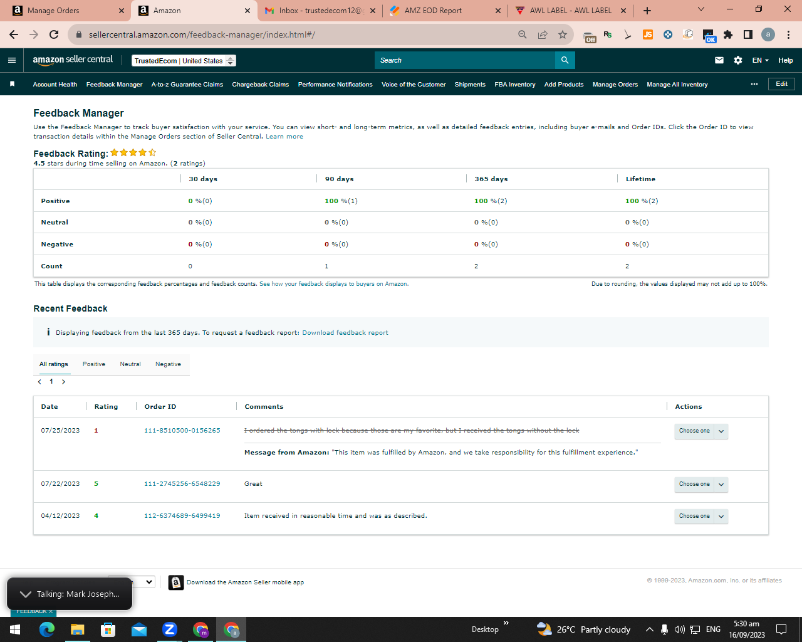Click the bookmark flag icon in navigation bar
The height and width of the screenshot is (642, 802).
click(12, 84)
